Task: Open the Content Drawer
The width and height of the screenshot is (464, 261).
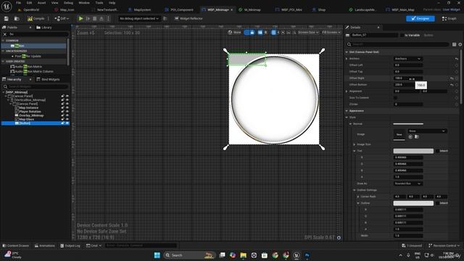Action: (16, 246)
